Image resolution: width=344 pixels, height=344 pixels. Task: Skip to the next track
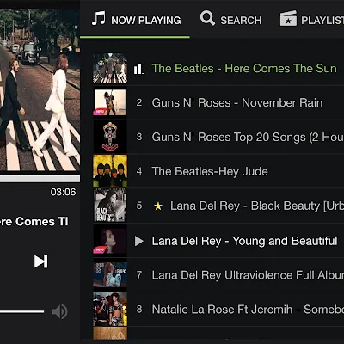point(40,261)
